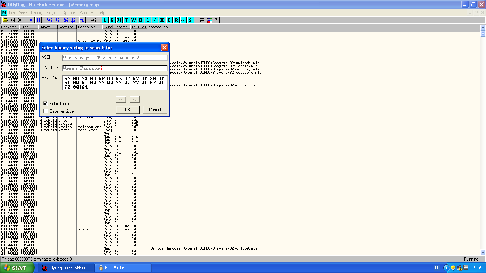The image size is (486, 273).
Task: Click memory map scrollbar up arrow
Action: 483,28
